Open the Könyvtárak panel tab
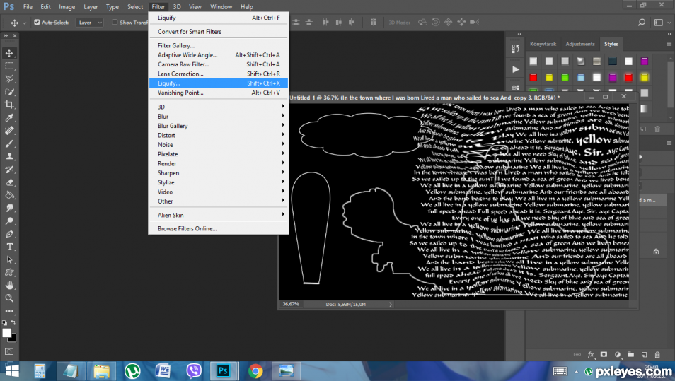The image size is (675, 381). point(543,44)
